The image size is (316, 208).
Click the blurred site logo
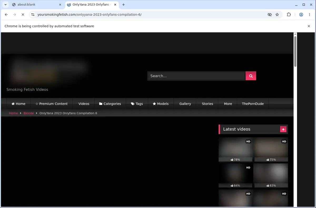pyautogui.click(x=49, y=71)
